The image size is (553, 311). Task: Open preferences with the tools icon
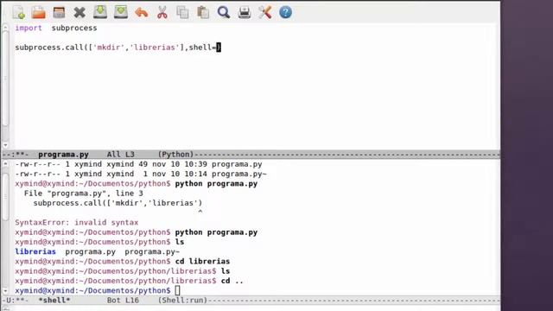coord(265,12)
